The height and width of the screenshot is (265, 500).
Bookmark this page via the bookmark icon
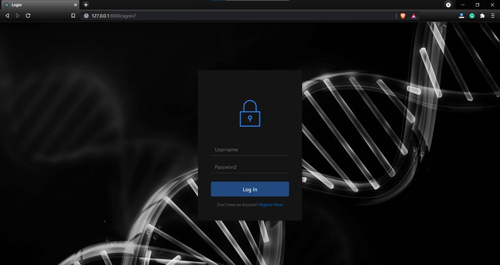point(73,16)
